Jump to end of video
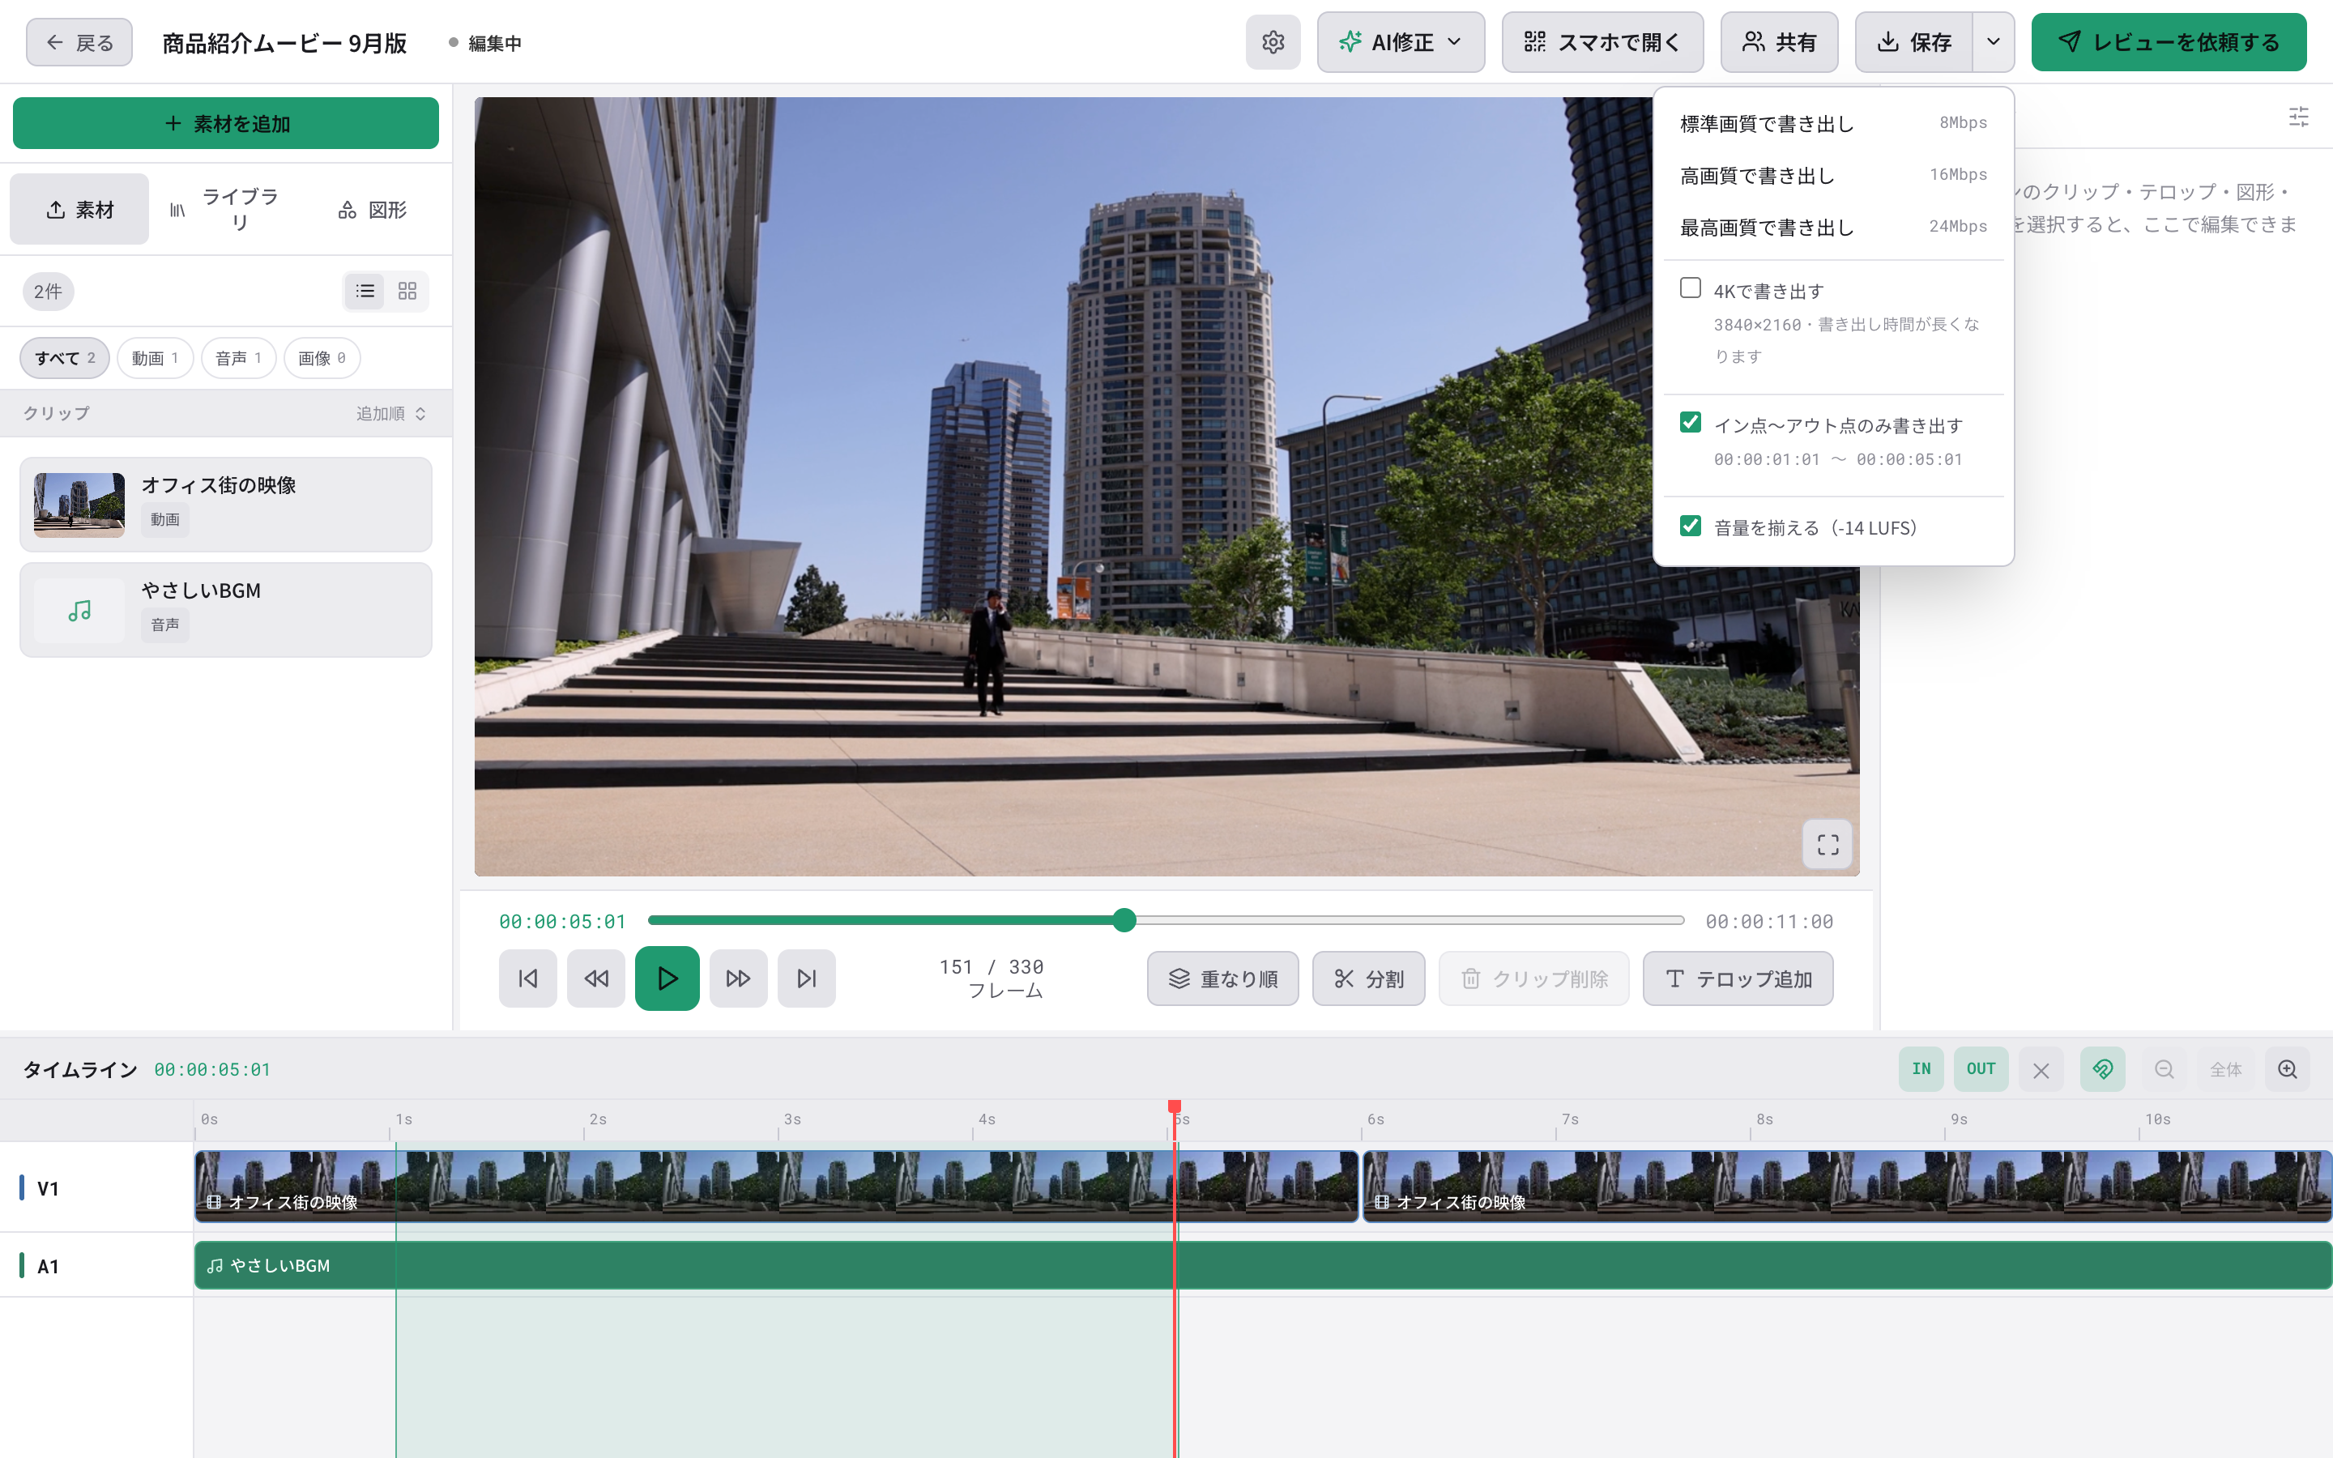The image size is (2333, 1458). [807, 978]
